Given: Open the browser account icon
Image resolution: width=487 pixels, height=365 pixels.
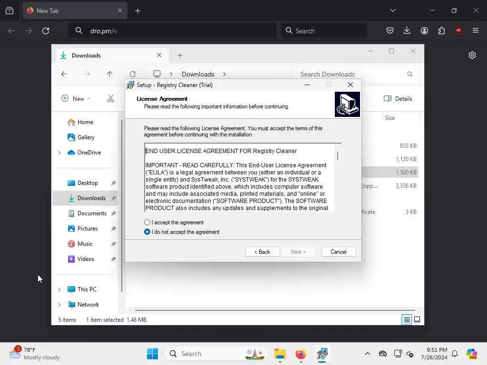Looking at the screenshot, I should (x=424, y=30).
